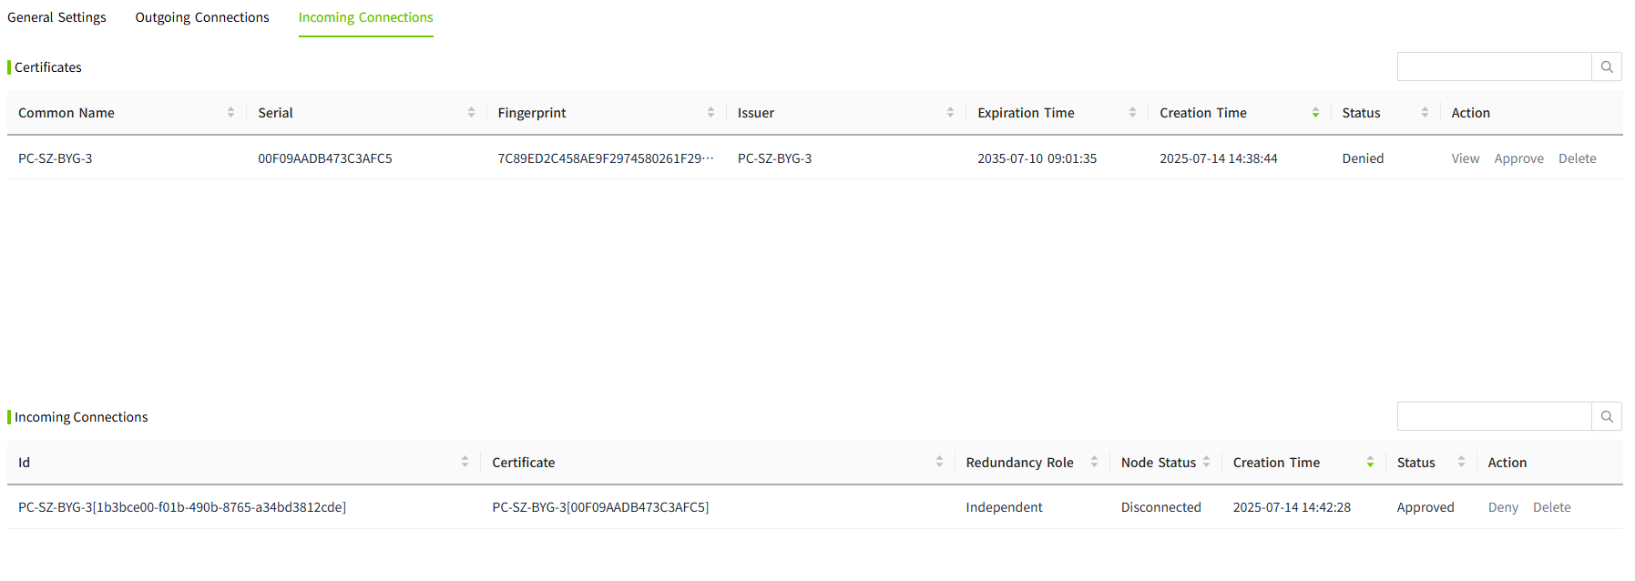Switch to Outgoing Connections tab
Viewport: 1635px width, 581px height.
[x=202, y=17]
